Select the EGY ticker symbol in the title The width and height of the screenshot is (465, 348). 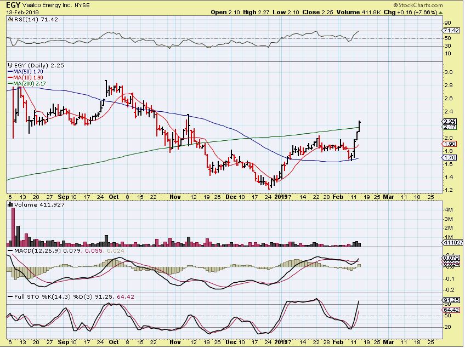(x=14, y=5)
